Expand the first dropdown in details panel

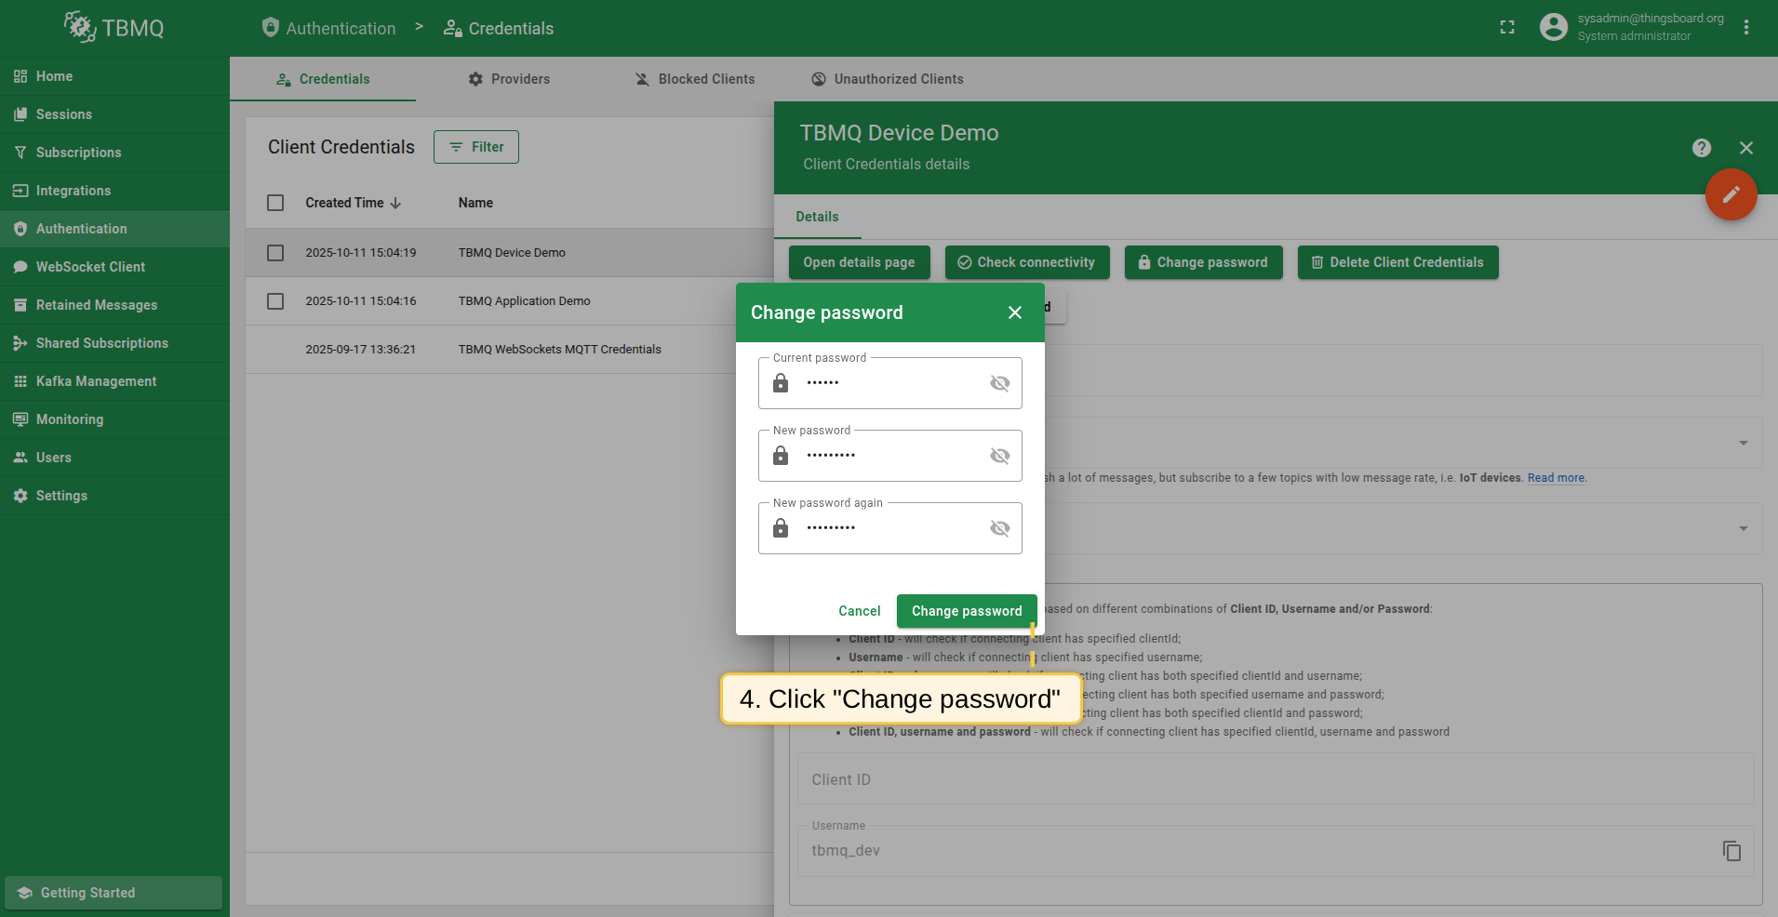point(1743,443)
